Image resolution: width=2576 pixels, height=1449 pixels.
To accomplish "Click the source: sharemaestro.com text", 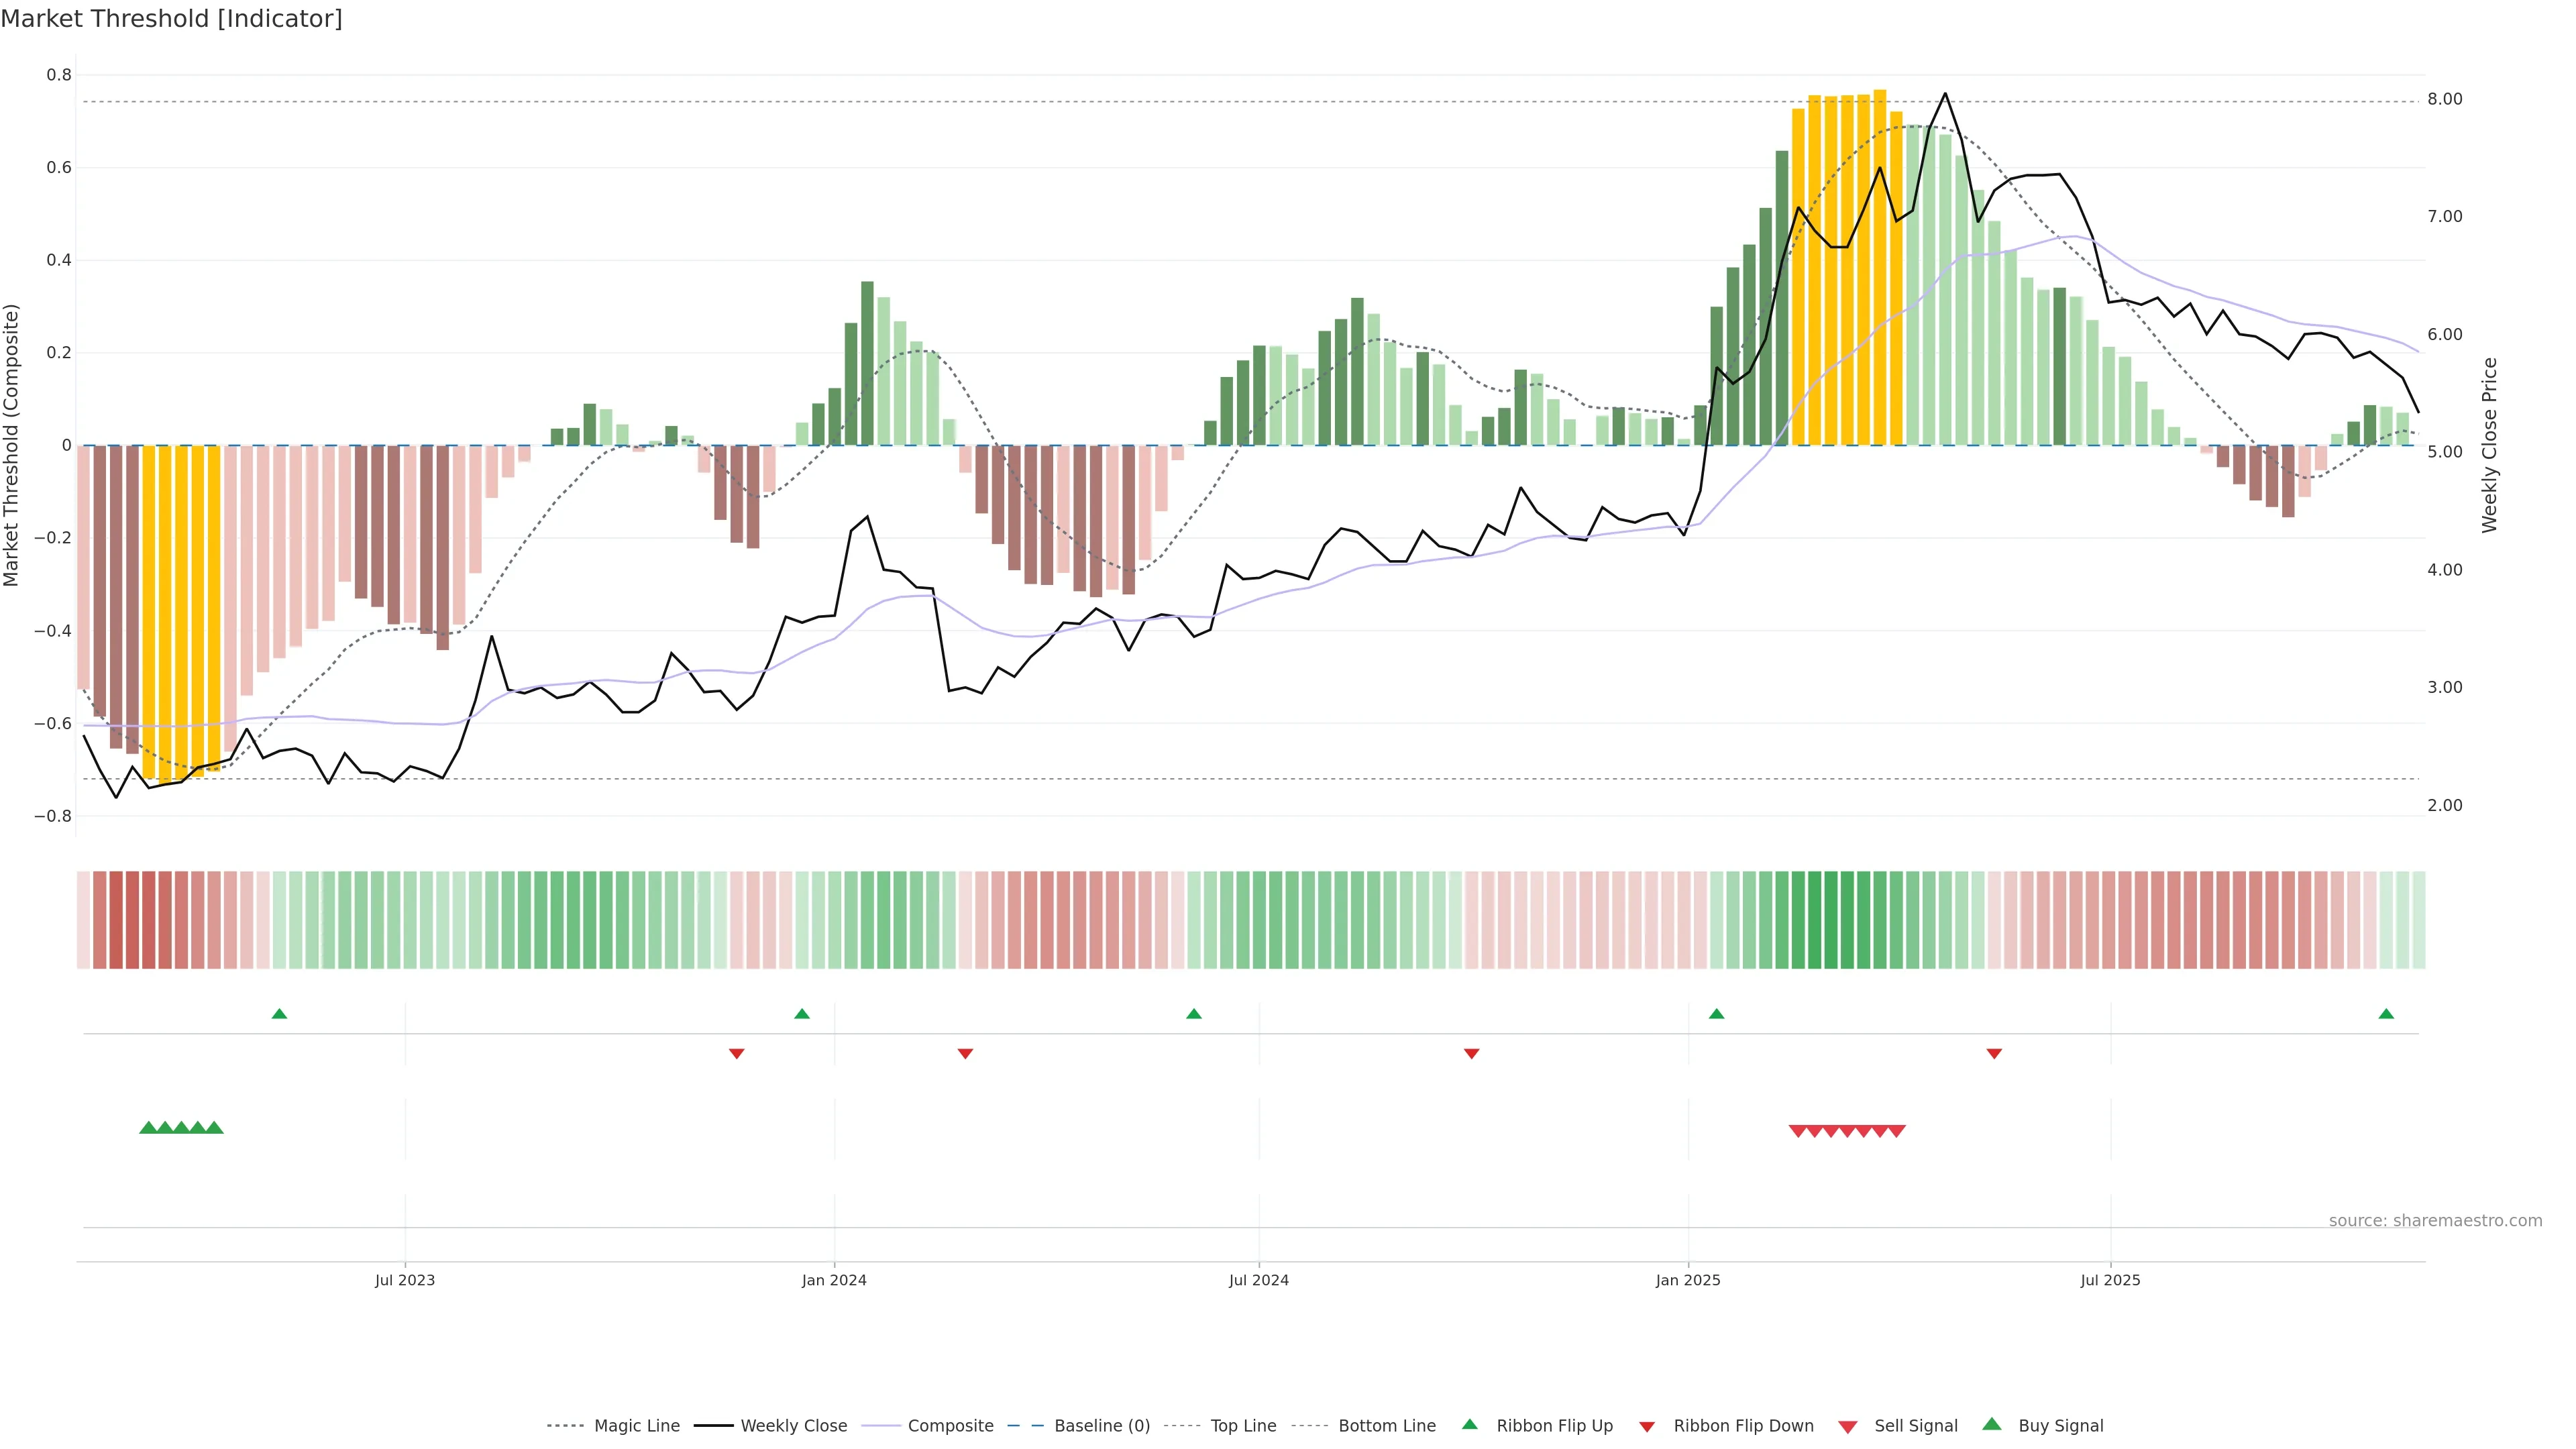I will 2435,1220.
